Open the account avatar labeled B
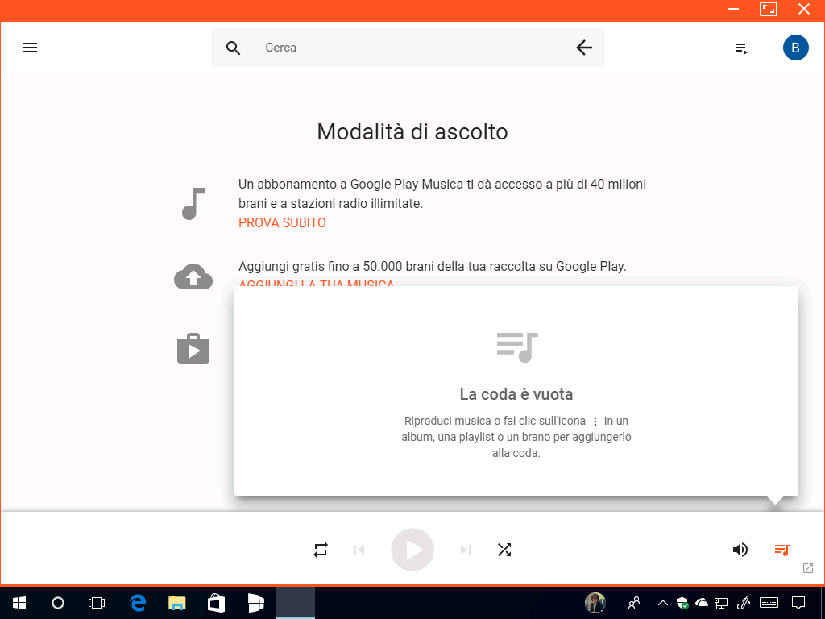This screenshot has height=619, width=825. point(795,48)
